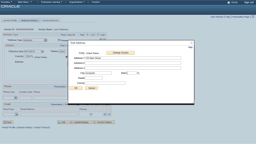The height and width of the screenshot is (144, 256).
Task: Go to Home via house icon
Action: (228, 2)
